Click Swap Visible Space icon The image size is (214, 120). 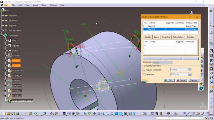pyautogui.click(x=134, y=114)
